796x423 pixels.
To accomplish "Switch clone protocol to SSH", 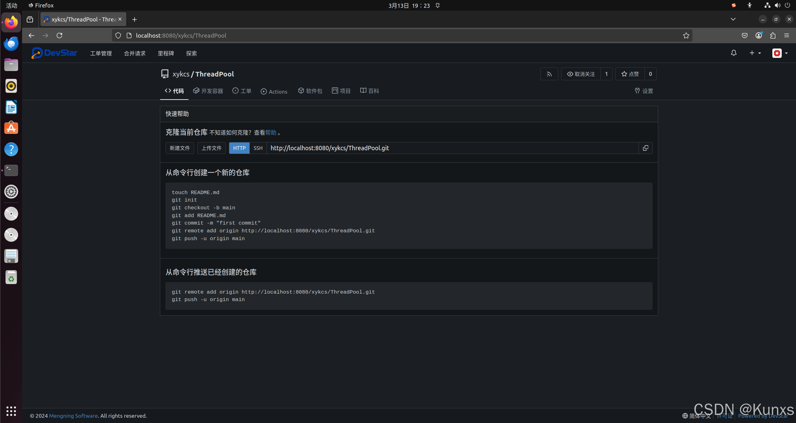I will coord(258,148).
